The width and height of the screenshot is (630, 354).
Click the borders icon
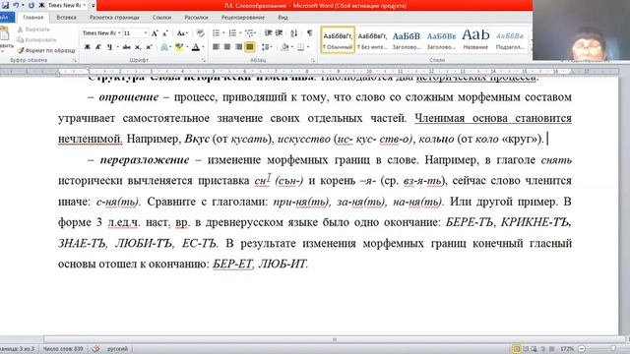coord(301,47)
